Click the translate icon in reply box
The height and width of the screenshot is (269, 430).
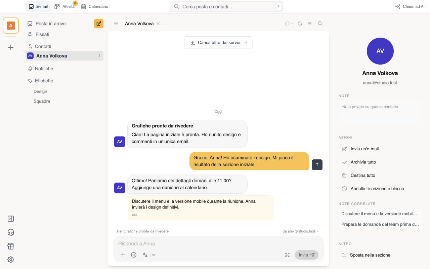[x=145, y=255]
